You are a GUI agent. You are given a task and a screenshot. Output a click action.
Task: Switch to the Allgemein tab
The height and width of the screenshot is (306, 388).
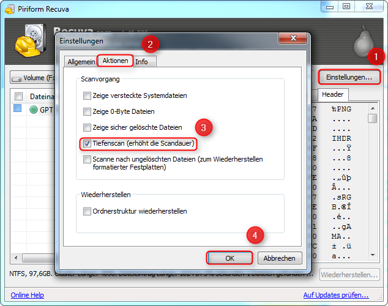click(81, 62)
